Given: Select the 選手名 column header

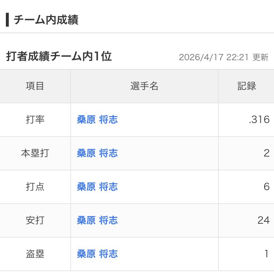Looking at the screenshot, I should [x=144, y=86].
